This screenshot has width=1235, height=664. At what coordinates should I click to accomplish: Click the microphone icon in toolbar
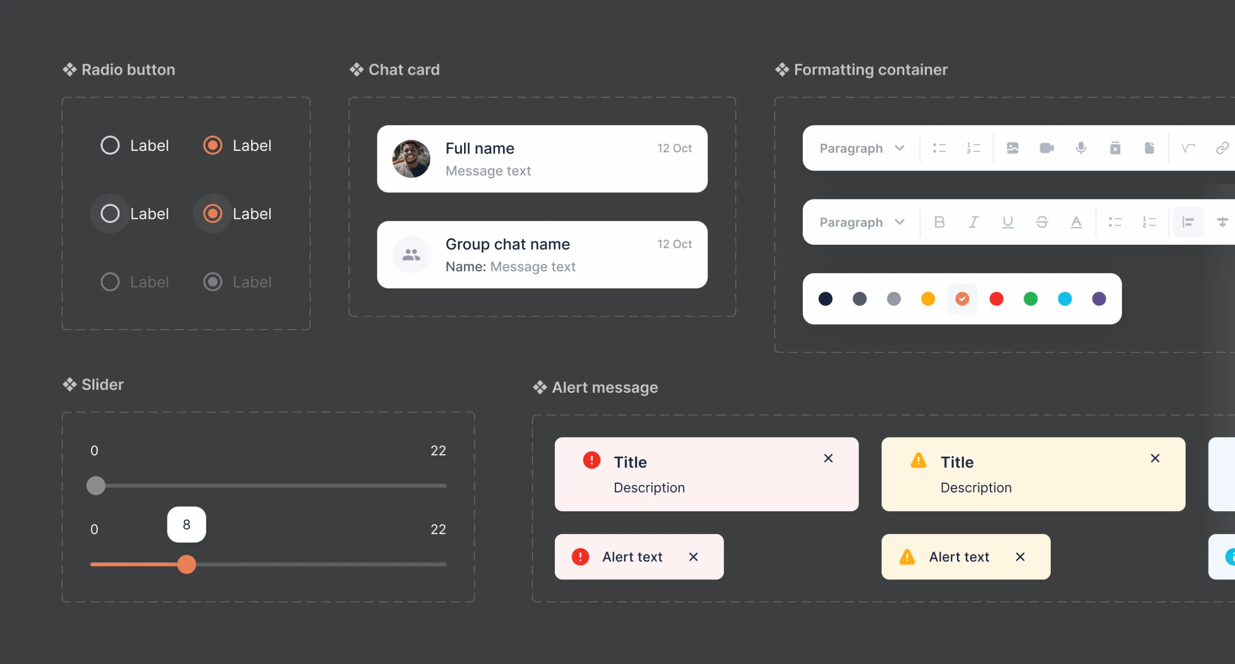(x=1081, y=148)
